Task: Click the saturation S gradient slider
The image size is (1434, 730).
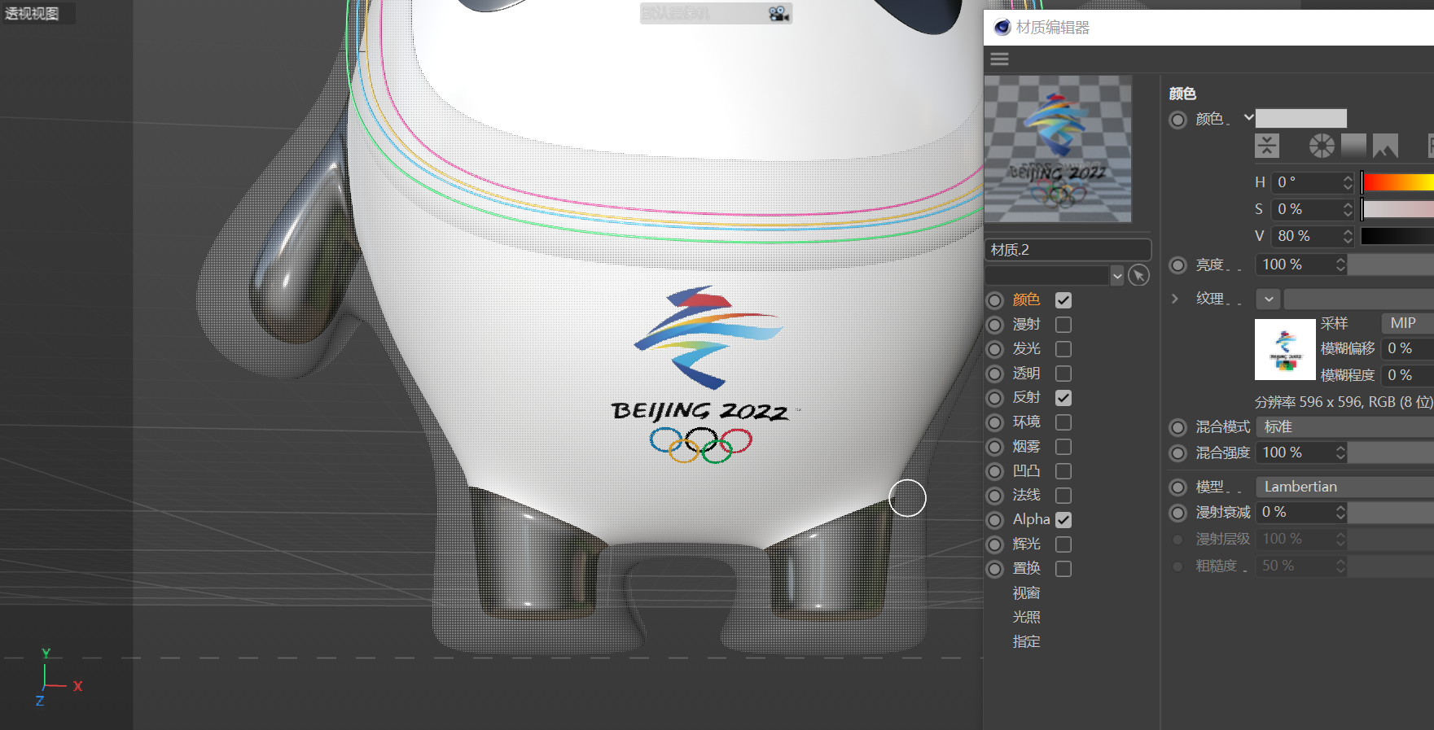Action: [1397, 209]
